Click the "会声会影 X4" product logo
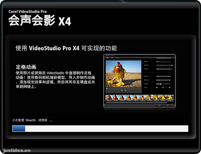This screenshot has width=201, height=154. [x=40, y=20]
